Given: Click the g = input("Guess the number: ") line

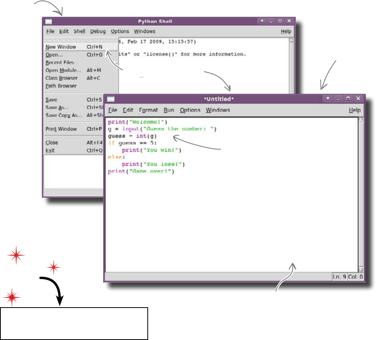Looking at the screenshot, I should click(162, 129).
